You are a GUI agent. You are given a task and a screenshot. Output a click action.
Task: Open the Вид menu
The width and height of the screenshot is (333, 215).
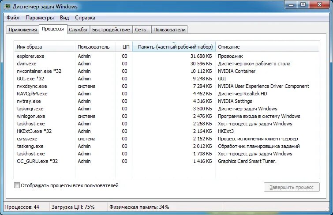64,18
